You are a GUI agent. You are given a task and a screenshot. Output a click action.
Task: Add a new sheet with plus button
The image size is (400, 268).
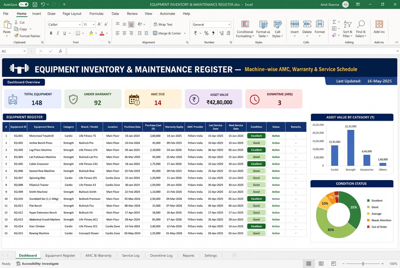[x=234, y=255]
